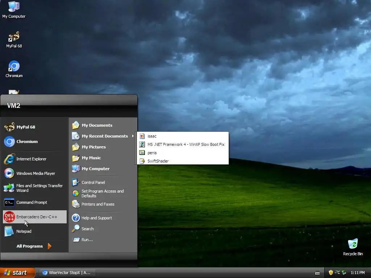Open MS .NET Framework 4 - WinXP Slow Boot Fix
Viewport: 371px width, 278px height.
[183, 144]
